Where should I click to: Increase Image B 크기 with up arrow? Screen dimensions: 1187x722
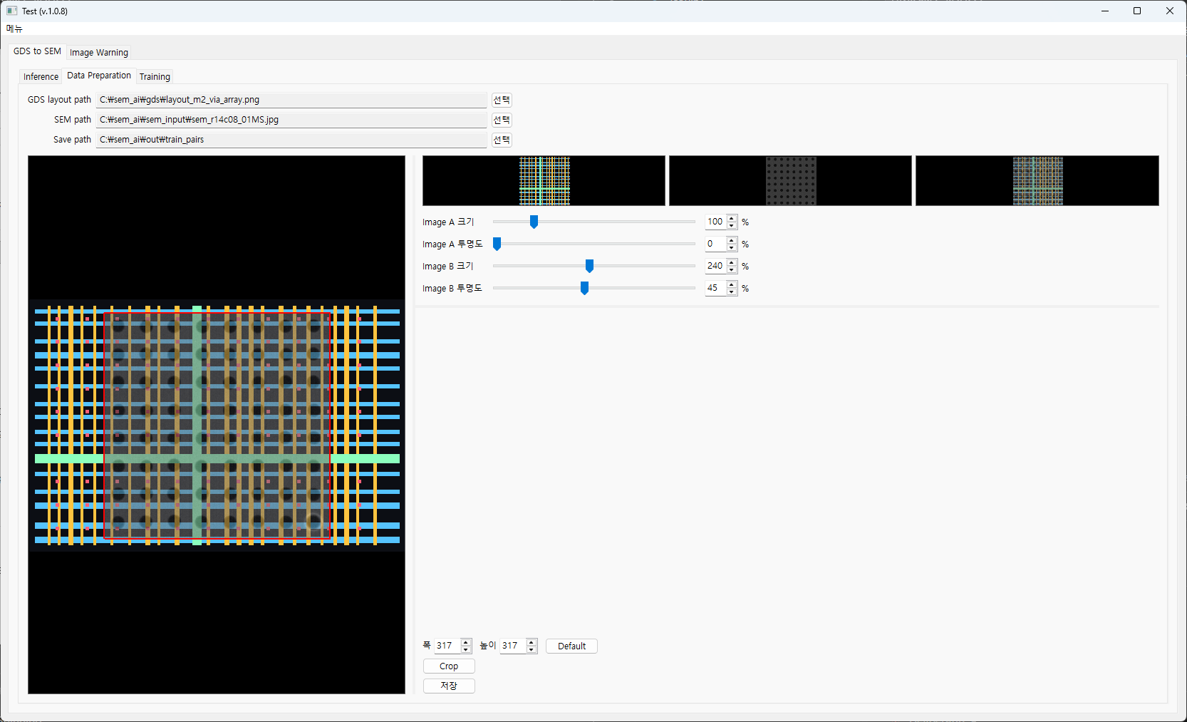732,262
